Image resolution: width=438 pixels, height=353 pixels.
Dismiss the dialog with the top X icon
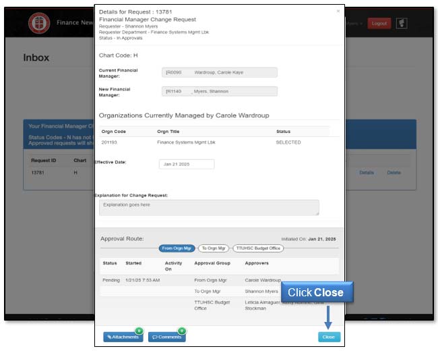coord(338,11)
